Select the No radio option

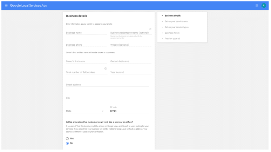click(67, 143)
